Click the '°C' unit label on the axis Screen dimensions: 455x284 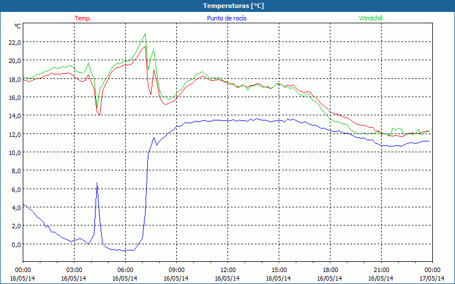tap(18, 26)
